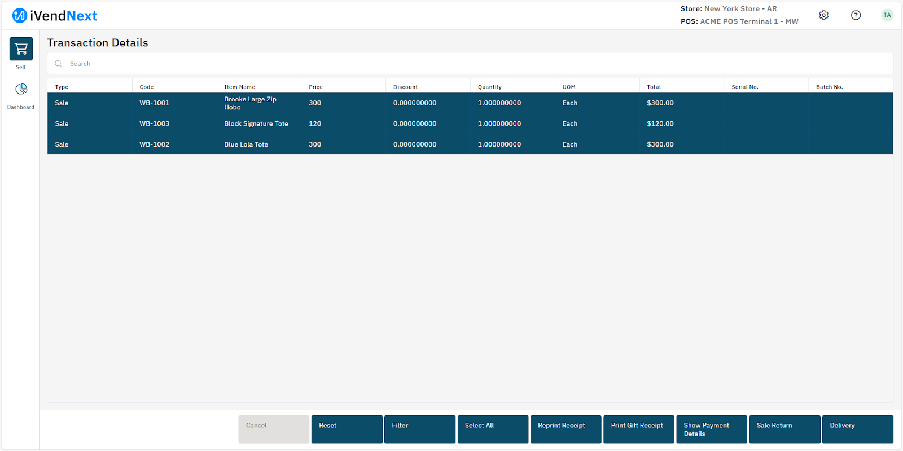Open the IA user avatar menu

[887, 15]
